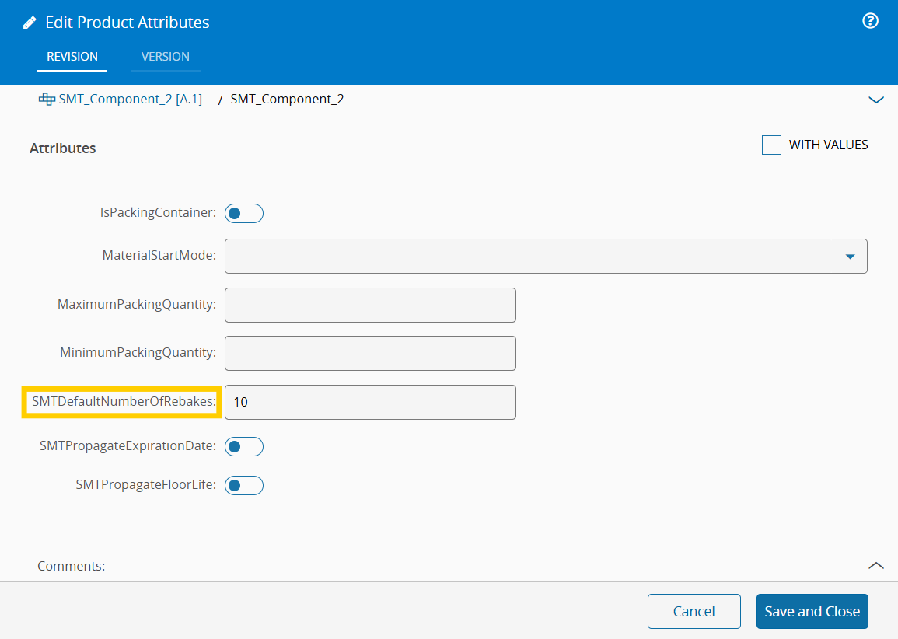The width and height of the screenshot is (898, 639).
Task: Collapse the Comments section chevron
Action: click(x=876, y=566)
